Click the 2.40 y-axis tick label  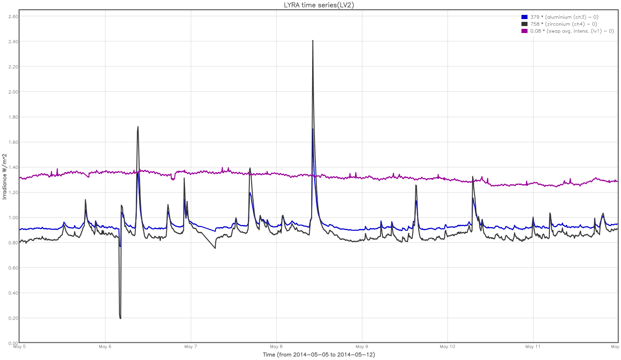tap(13, 42)
